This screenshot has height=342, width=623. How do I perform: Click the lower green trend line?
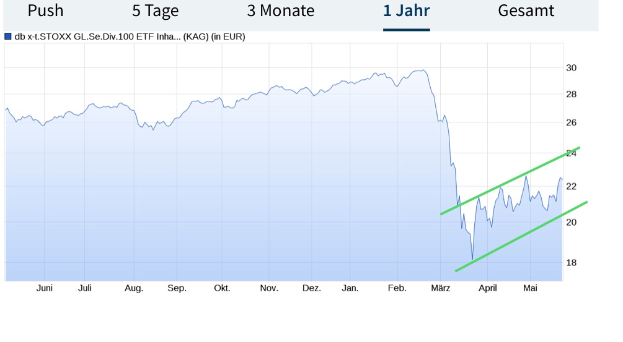(x=521, y=237)
